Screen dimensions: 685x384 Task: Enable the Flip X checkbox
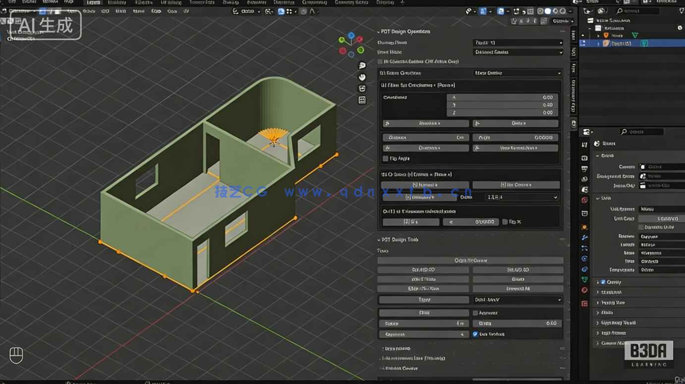click(x=505, y=222)
